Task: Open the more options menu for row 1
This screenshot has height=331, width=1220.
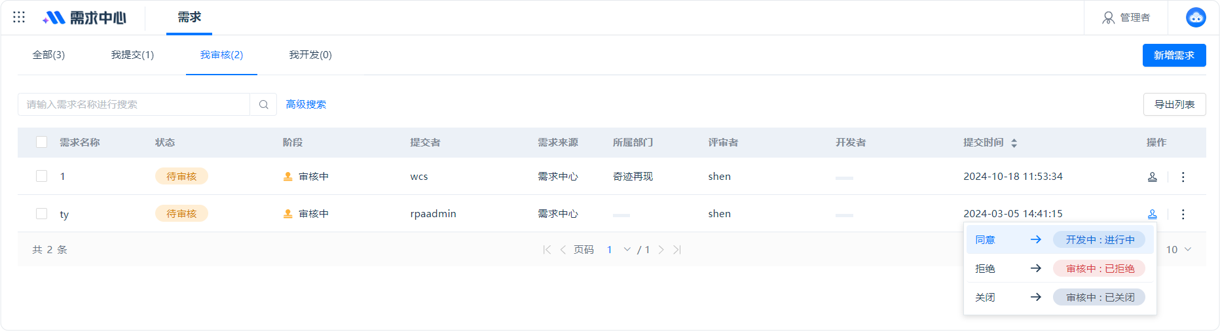Action: (1183, 177)
